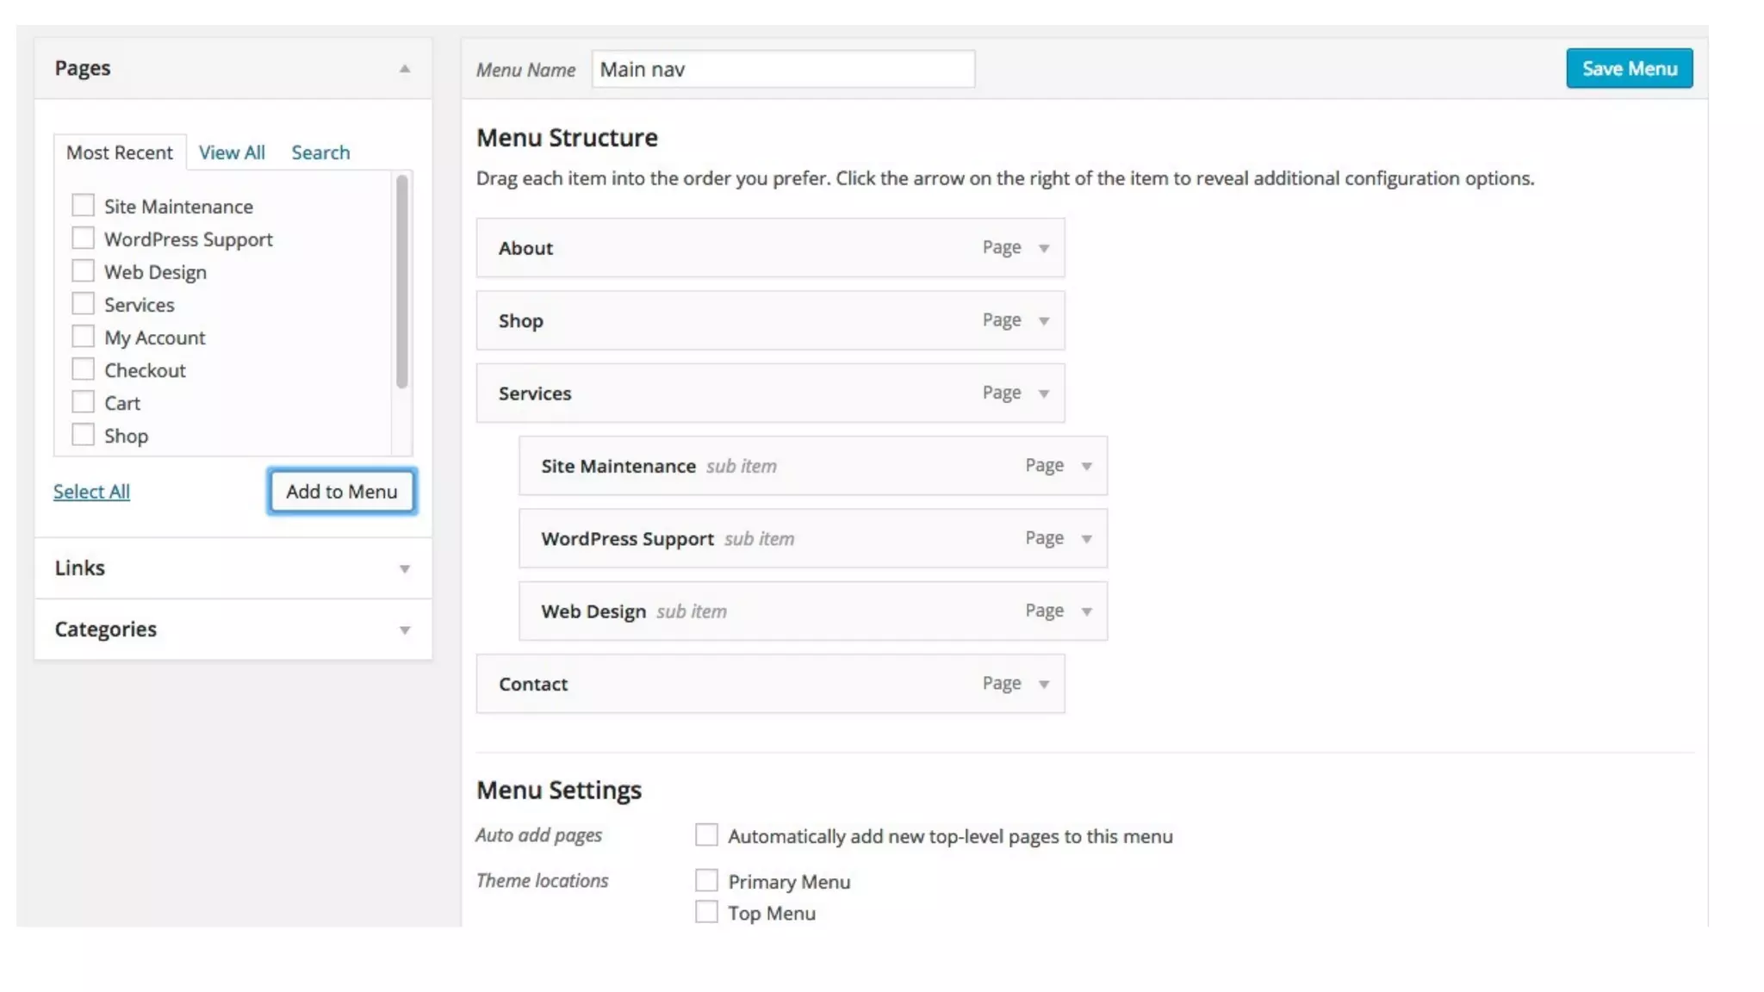The width and height of the screenshot is (1764, 992).
Task: Expand the Categories panel
Action: [x=404, y=629]
